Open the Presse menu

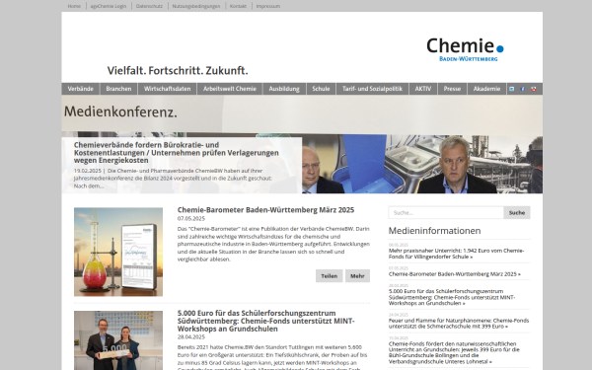[452, 89]
